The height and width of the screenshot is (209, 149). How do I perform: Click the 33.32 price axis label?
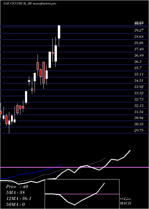click(x=139, y=93)
